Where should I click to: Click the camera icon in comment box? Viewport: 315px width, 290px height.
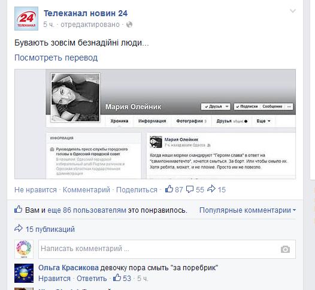[285, 249]
